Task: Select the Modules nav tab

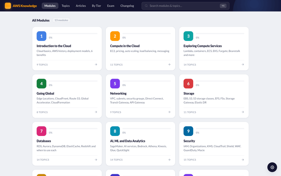Action: [x=50, y=6]
